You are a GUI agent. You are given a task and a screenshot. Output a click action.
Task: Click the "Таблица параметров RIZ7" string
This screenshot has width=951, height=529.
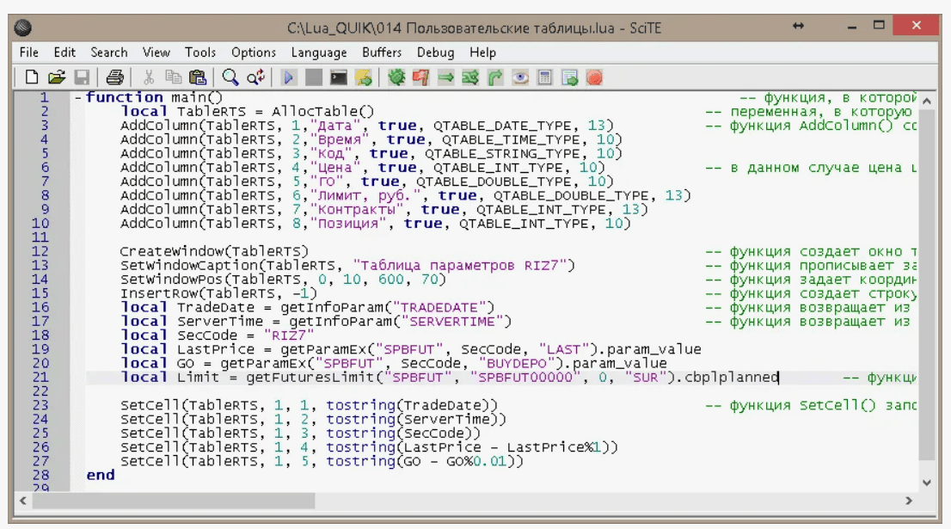[459, 265]
